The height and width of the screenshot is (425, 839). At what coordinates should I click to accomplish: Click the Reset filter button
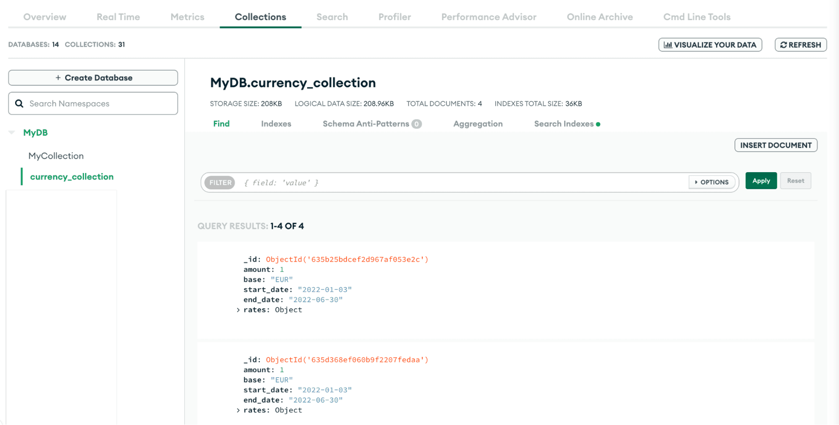(x=795, y=181)
